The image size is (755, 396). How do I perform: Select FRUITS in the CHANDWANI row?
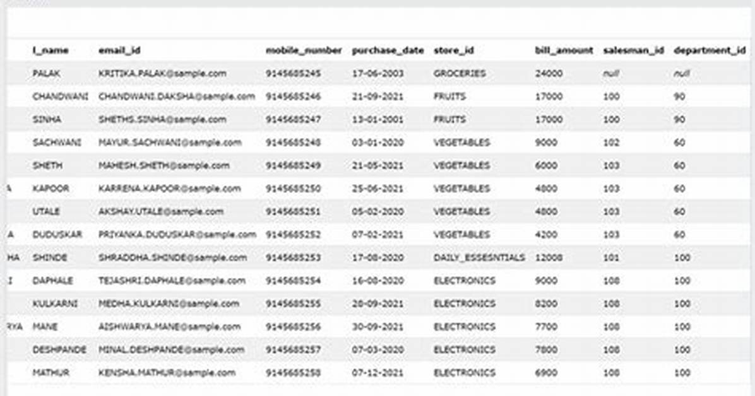(449, 96)
